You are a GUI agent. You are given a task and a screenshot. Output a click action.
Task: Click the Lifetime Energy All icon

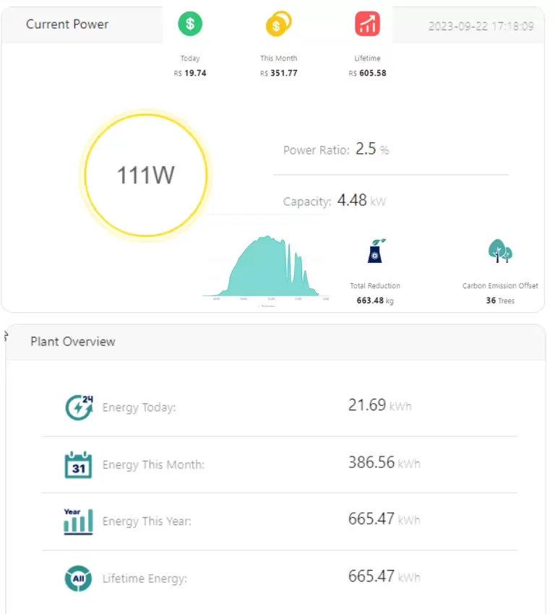(x=78, y=578)
